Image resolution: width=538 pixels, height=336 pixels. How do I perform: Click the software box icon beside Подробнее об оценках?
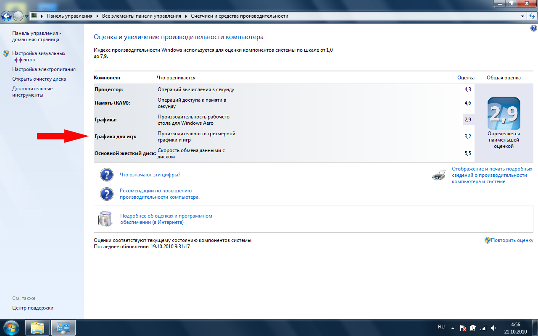pyautogui.click(x=105, y=218)
